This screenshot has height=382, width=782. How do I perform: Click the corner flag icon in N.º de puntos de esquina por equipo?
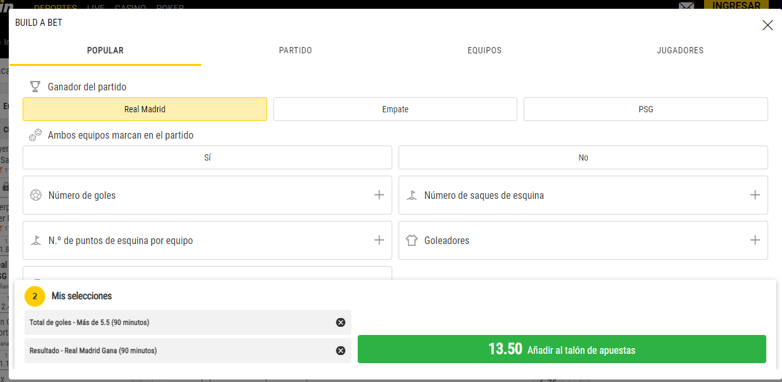35,240
